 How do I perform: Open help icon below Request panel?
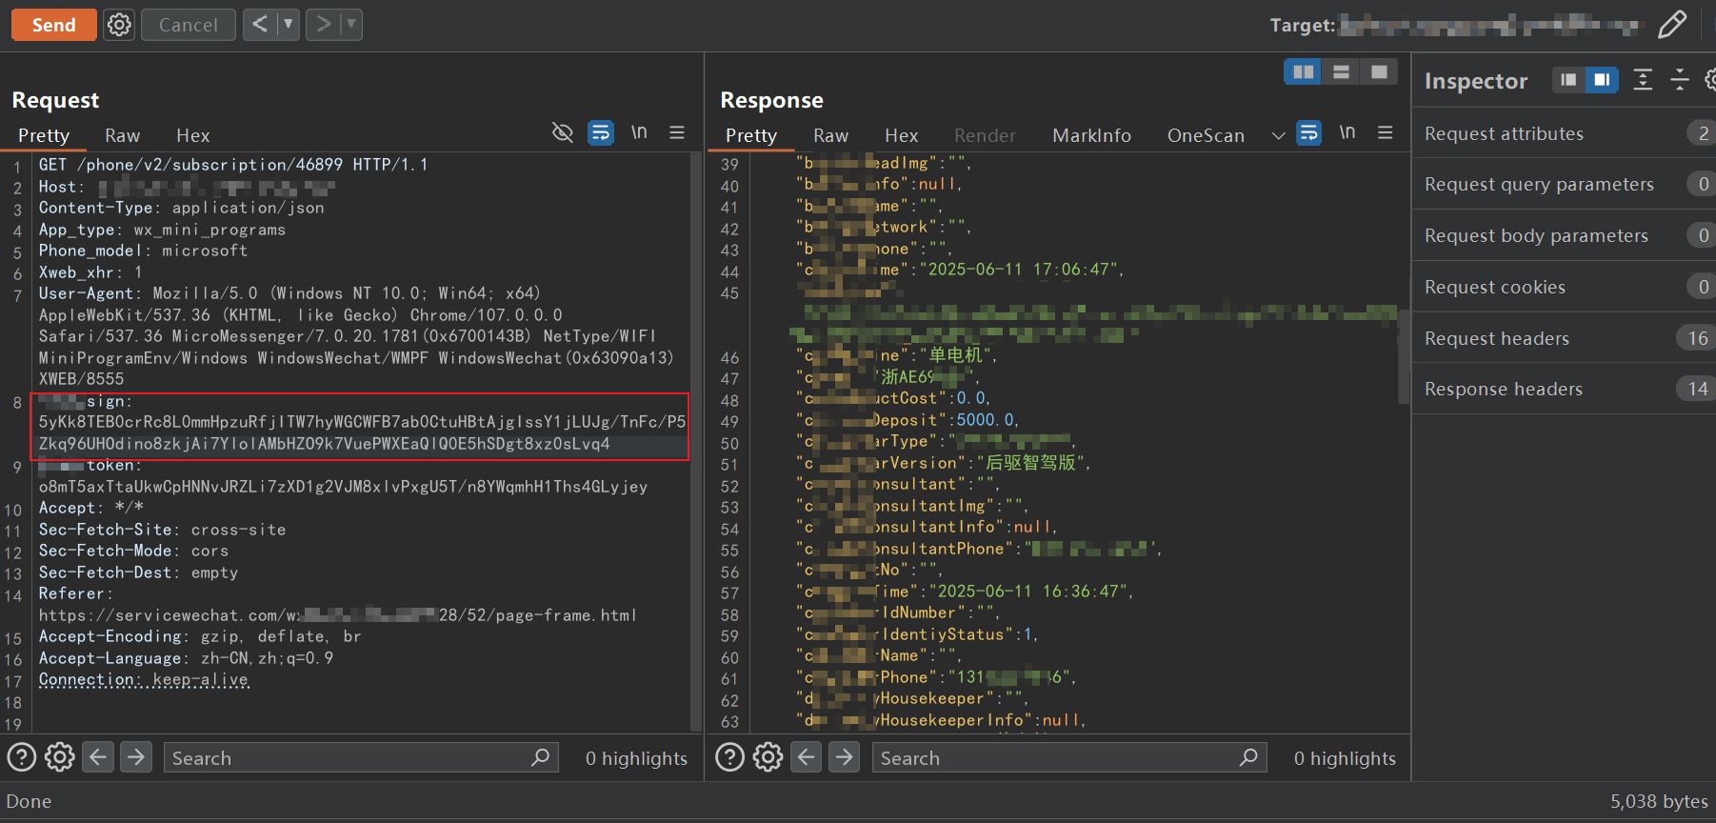(22, 757)
